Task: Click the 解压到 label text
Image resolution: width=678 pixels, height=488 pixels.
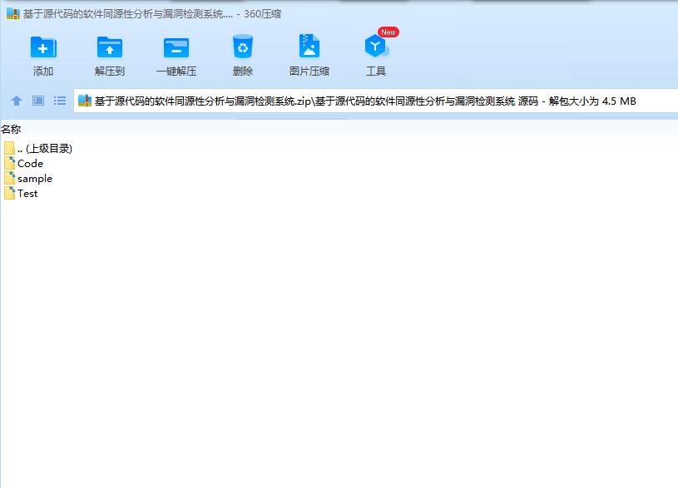Action: tap(110, 71)
